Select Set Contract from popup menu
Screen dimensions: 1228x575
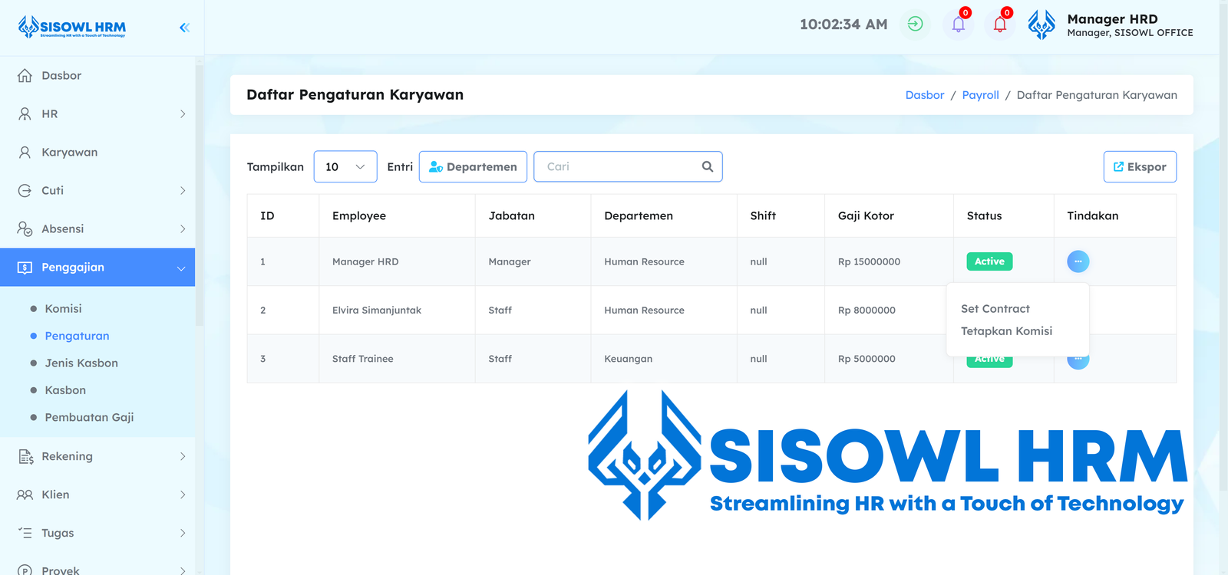[x=995, y=309]
